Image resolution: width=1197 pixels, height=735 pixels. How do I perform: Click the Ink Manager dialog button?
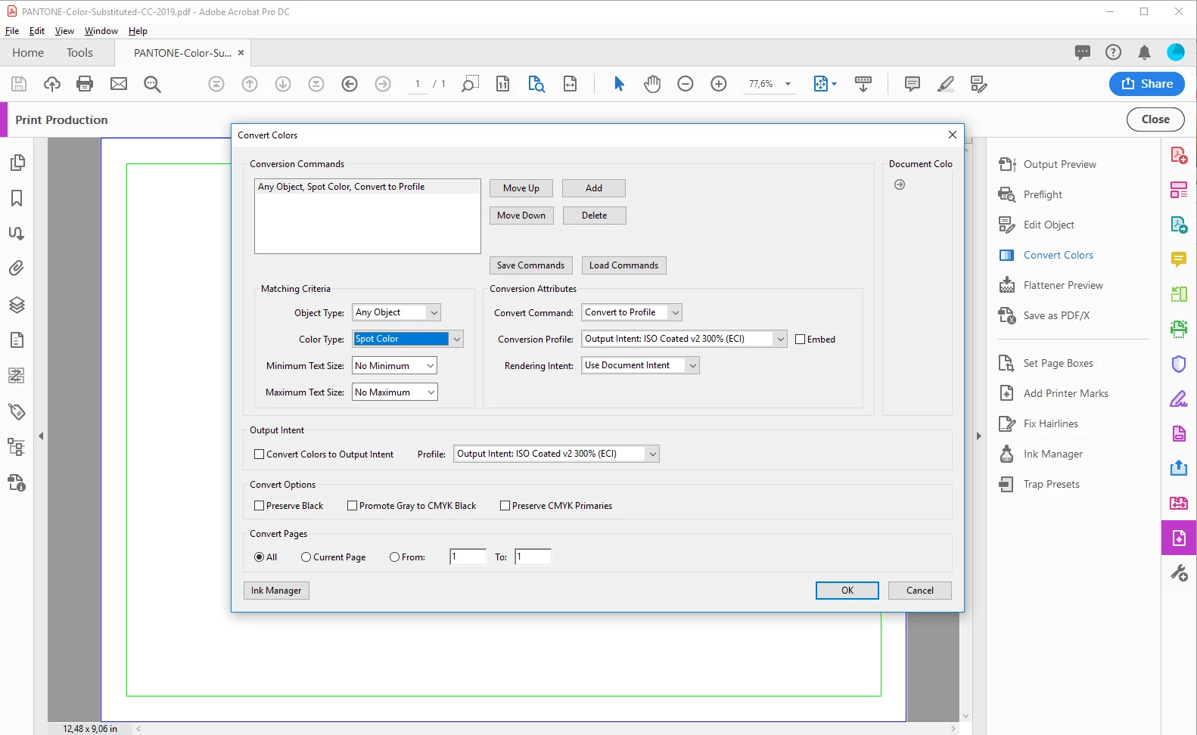[276, 591]
